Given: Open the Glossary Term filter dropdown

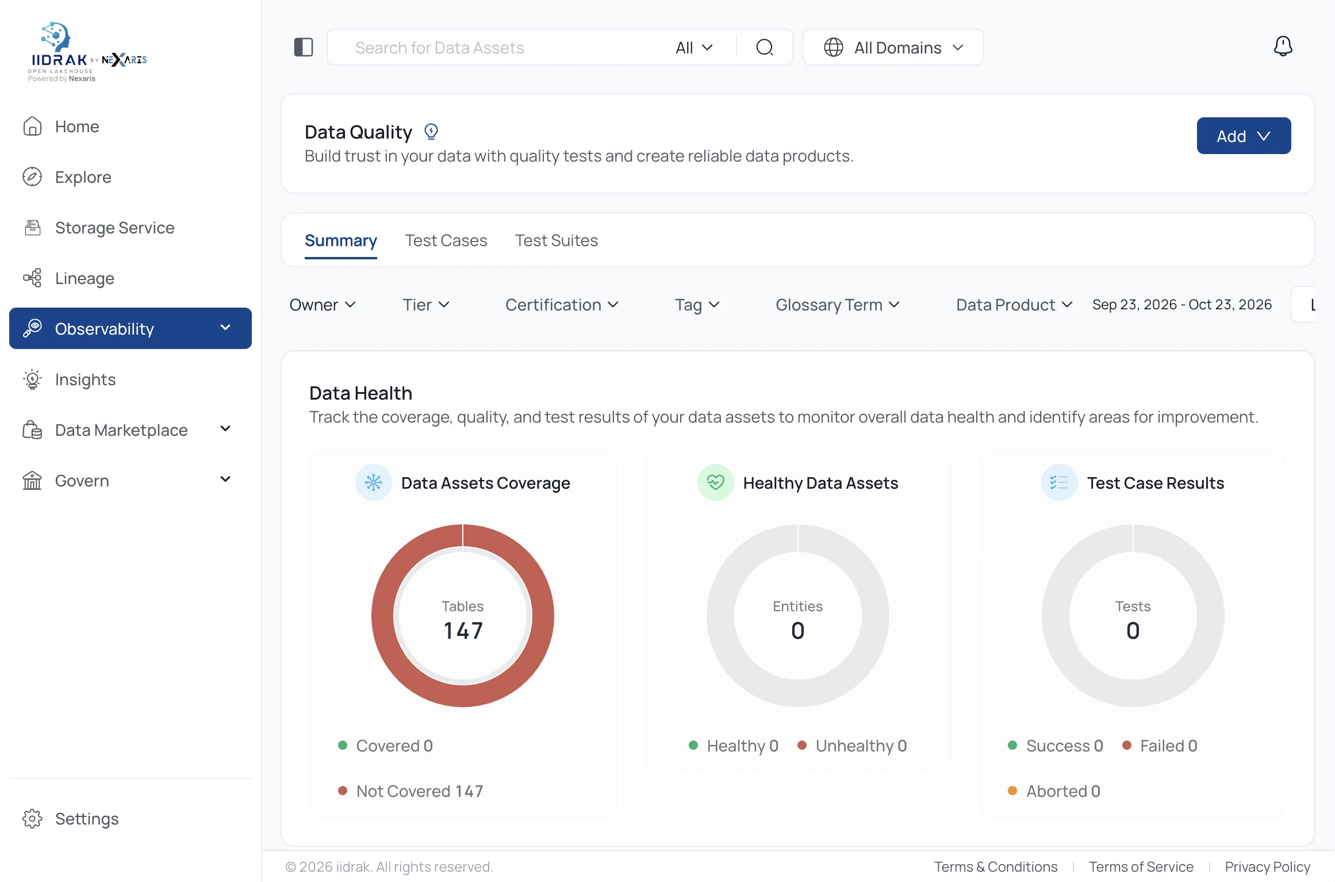Looking at the screenshot, I should click(838, 305).
